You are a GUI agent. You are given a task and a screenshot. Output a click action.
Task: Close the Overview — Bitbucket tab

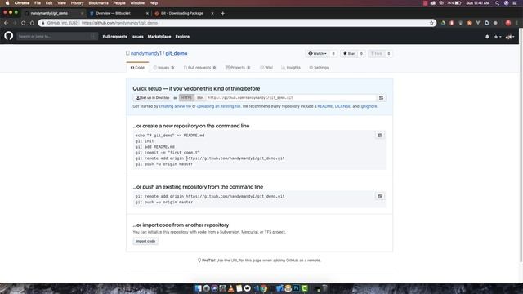pyautogui.click(x=147, y=13)
